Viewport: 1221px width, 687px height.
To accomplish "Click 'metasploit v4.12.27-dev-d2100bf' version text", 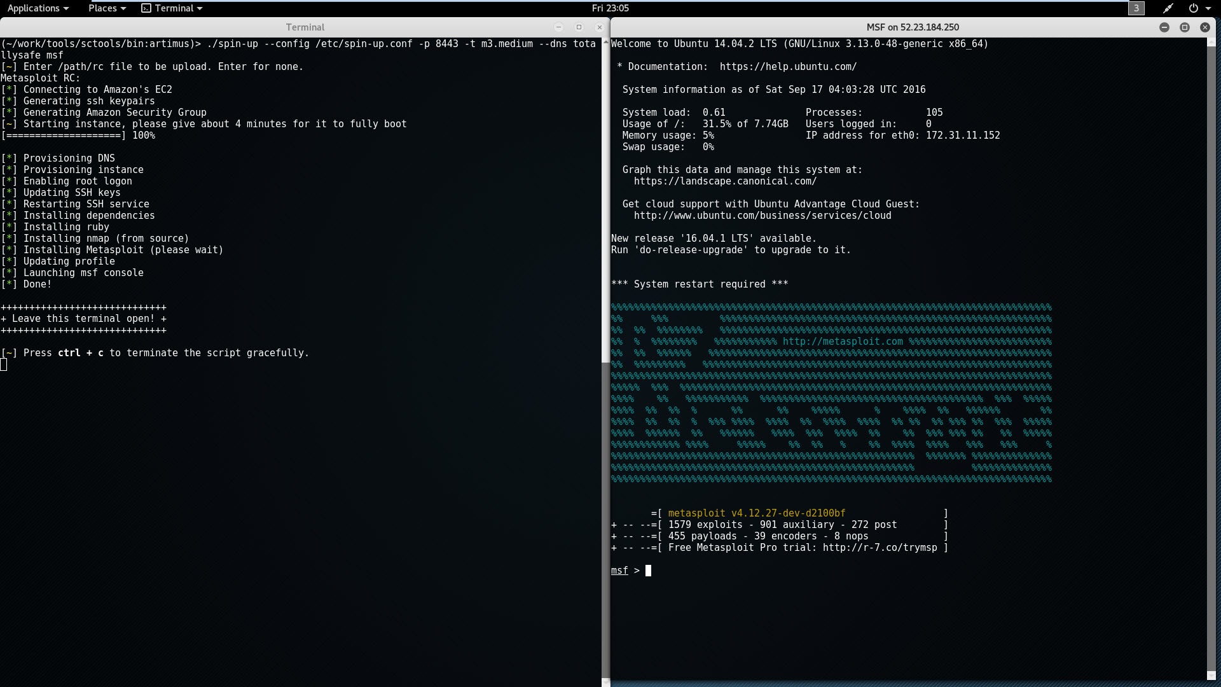I will click(x=757, y=513).
